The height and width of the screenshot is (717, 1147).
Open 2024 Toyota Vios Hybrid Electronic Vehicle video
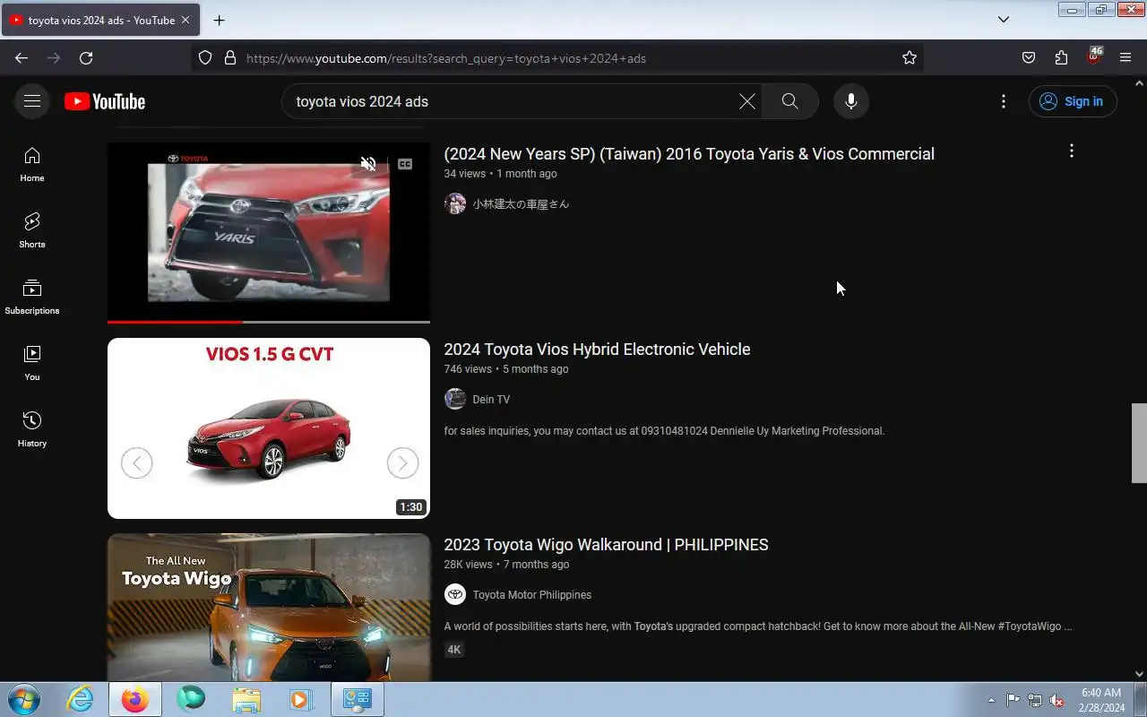pyautogui.click(x=597, y=349)
